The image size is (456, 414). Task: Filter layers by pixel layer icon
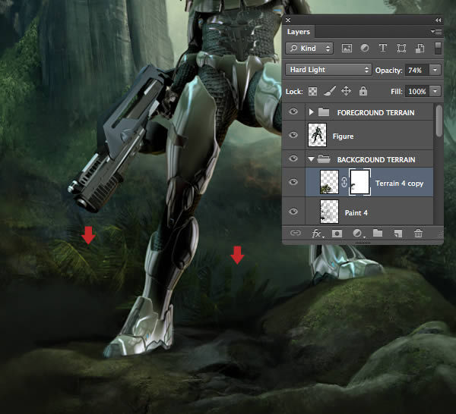coord(347,49)
